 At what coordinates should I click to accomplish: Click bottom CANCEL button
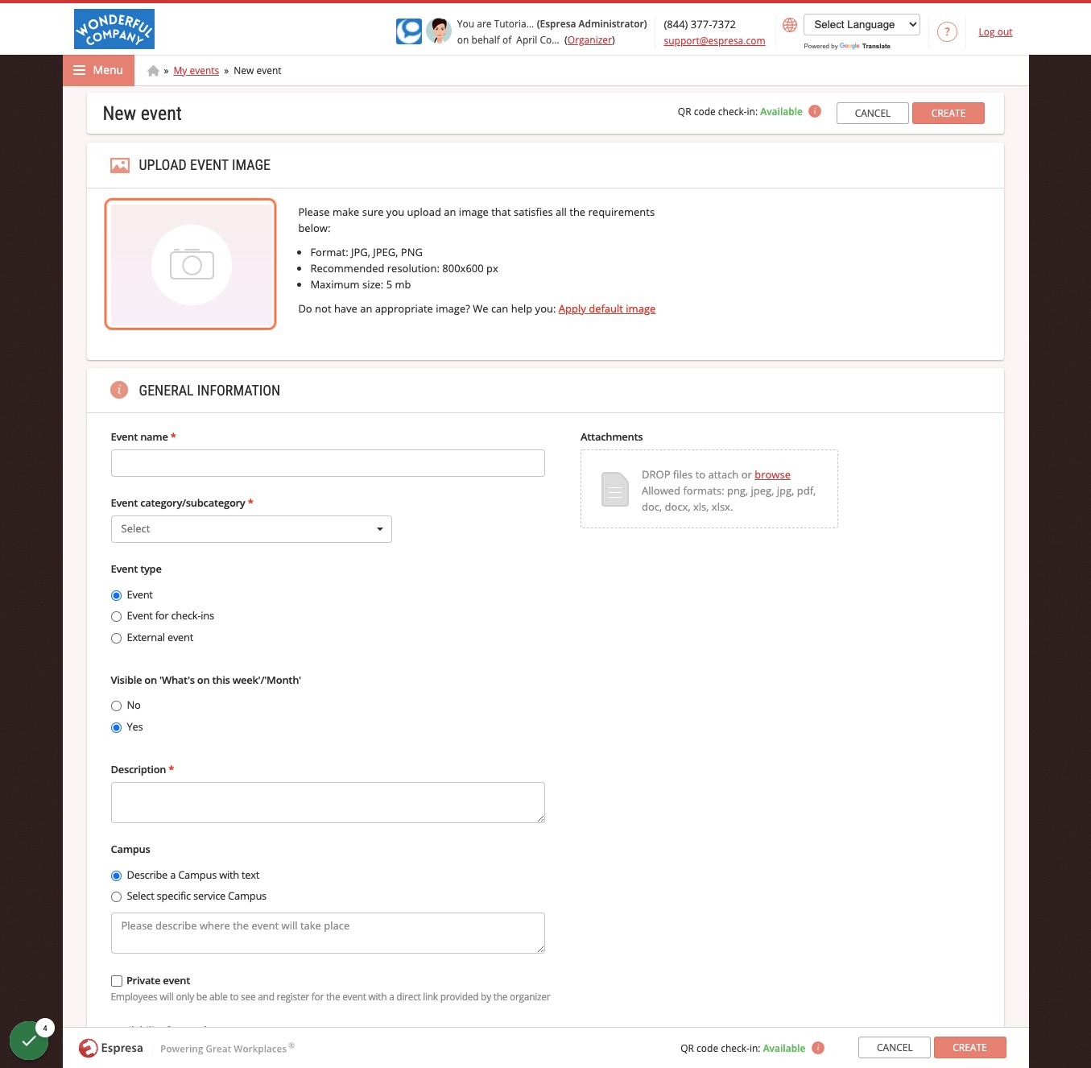pyautogui.click(x=895, y=1048)
